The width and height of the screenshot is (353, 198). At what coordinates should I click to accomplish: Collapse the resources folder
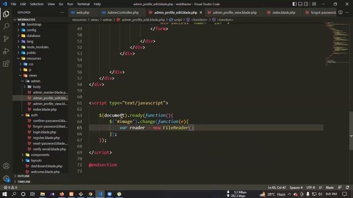coord(34,58)
